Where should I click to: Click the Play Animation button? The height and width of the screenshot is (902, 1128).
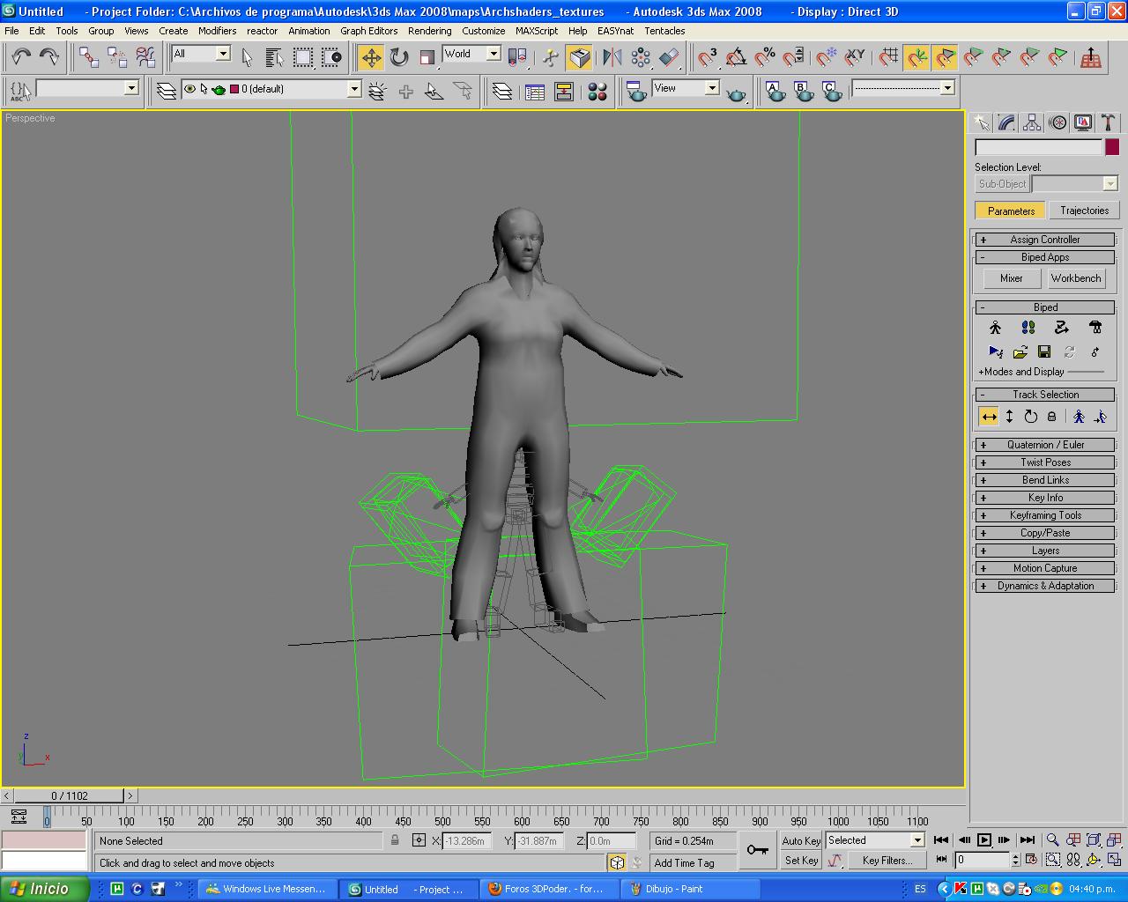(x=984, y=840)
